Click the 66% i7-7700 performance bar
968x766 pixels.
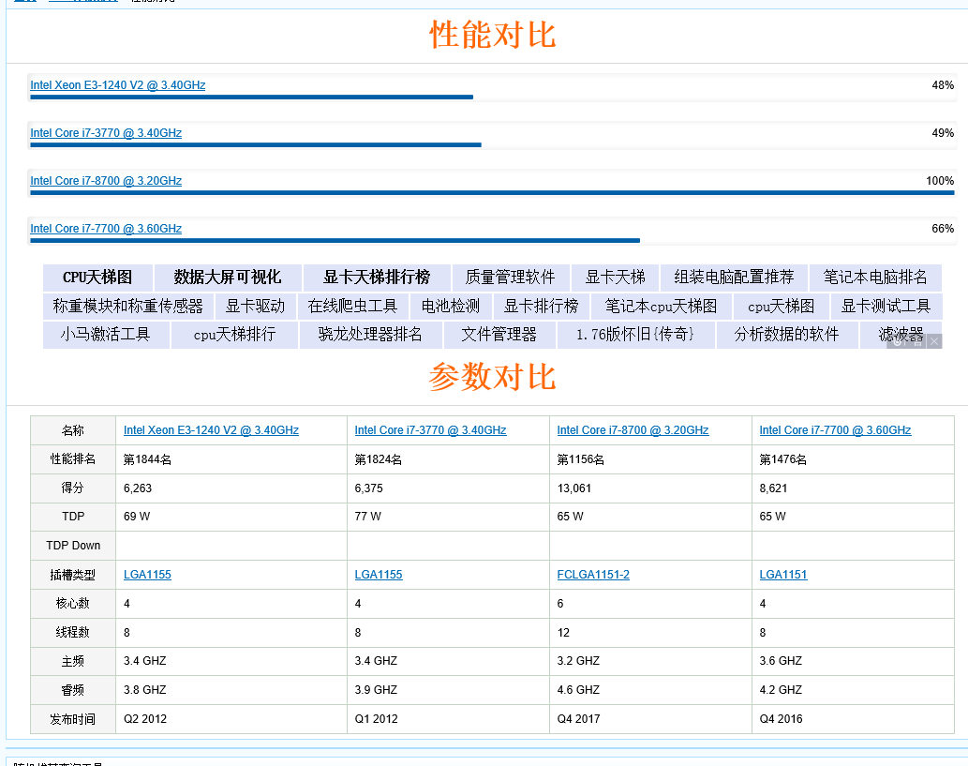pos(335,240)
